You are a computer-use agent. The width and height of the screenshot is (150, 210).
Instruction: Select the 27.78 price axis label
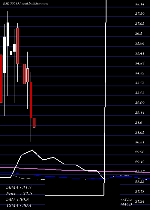[140, 192]
